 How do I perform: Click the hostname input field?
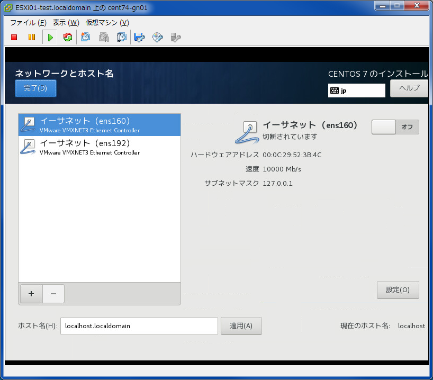tap(139, 326)
